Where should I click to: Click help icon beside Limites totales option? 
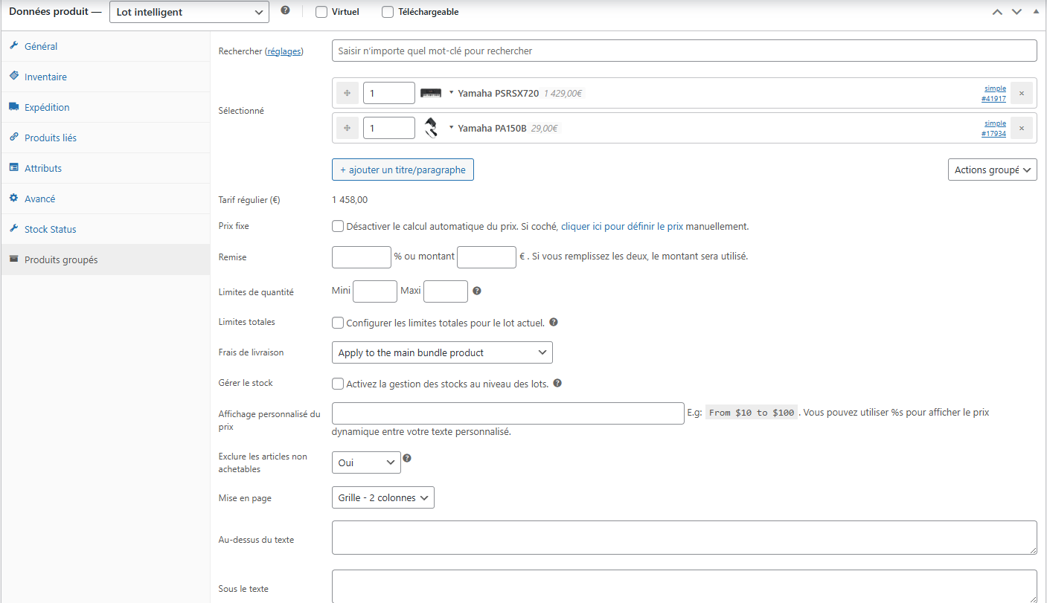click(554, 323)
